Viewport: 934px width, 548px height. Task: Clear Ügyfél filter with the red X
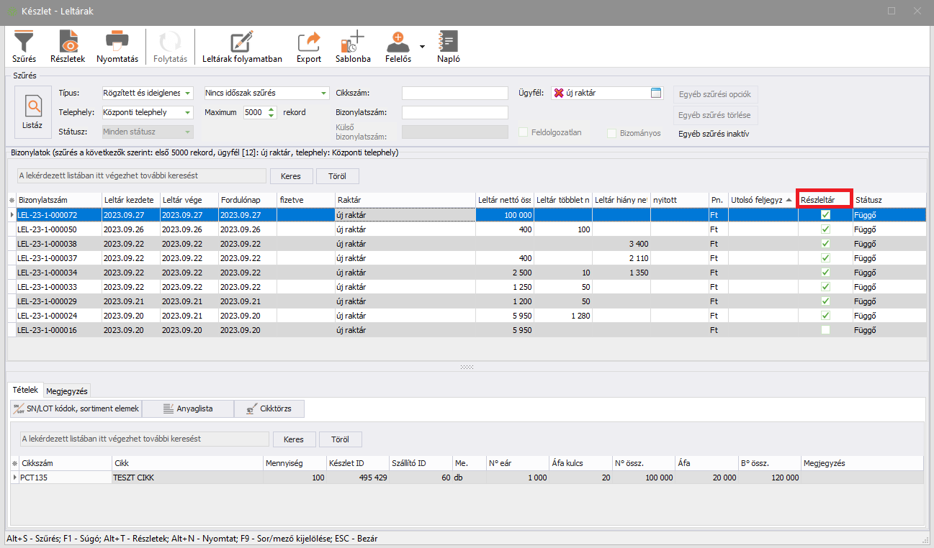tap(559, 93)
